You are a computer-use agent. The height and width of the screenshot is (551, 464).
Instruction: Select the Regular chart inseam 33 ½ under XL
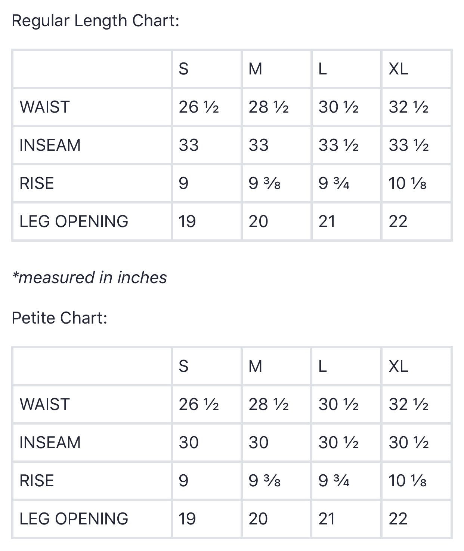coord(409,145)
